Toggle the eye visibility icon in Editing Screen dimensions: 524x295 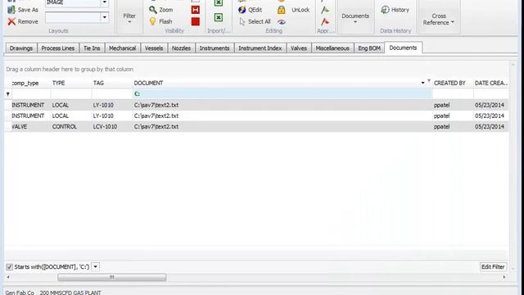[282, 22]
